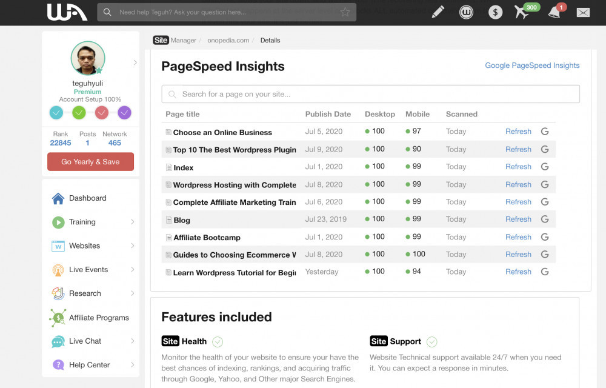Click the Research pie chart icon
606x388 pixels.
pyautogui.click(x=58, y=293)
